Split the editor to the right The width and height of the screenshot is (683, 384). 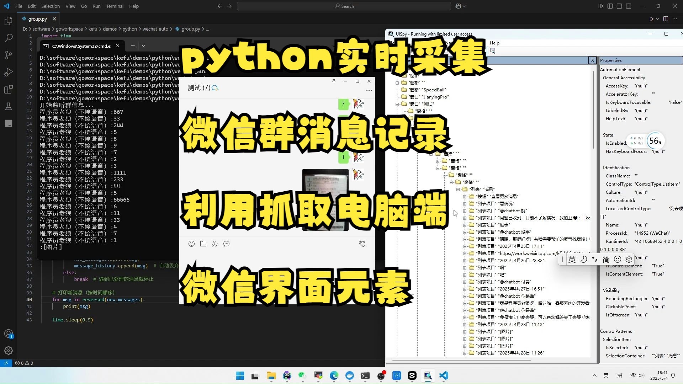point(666,19)
